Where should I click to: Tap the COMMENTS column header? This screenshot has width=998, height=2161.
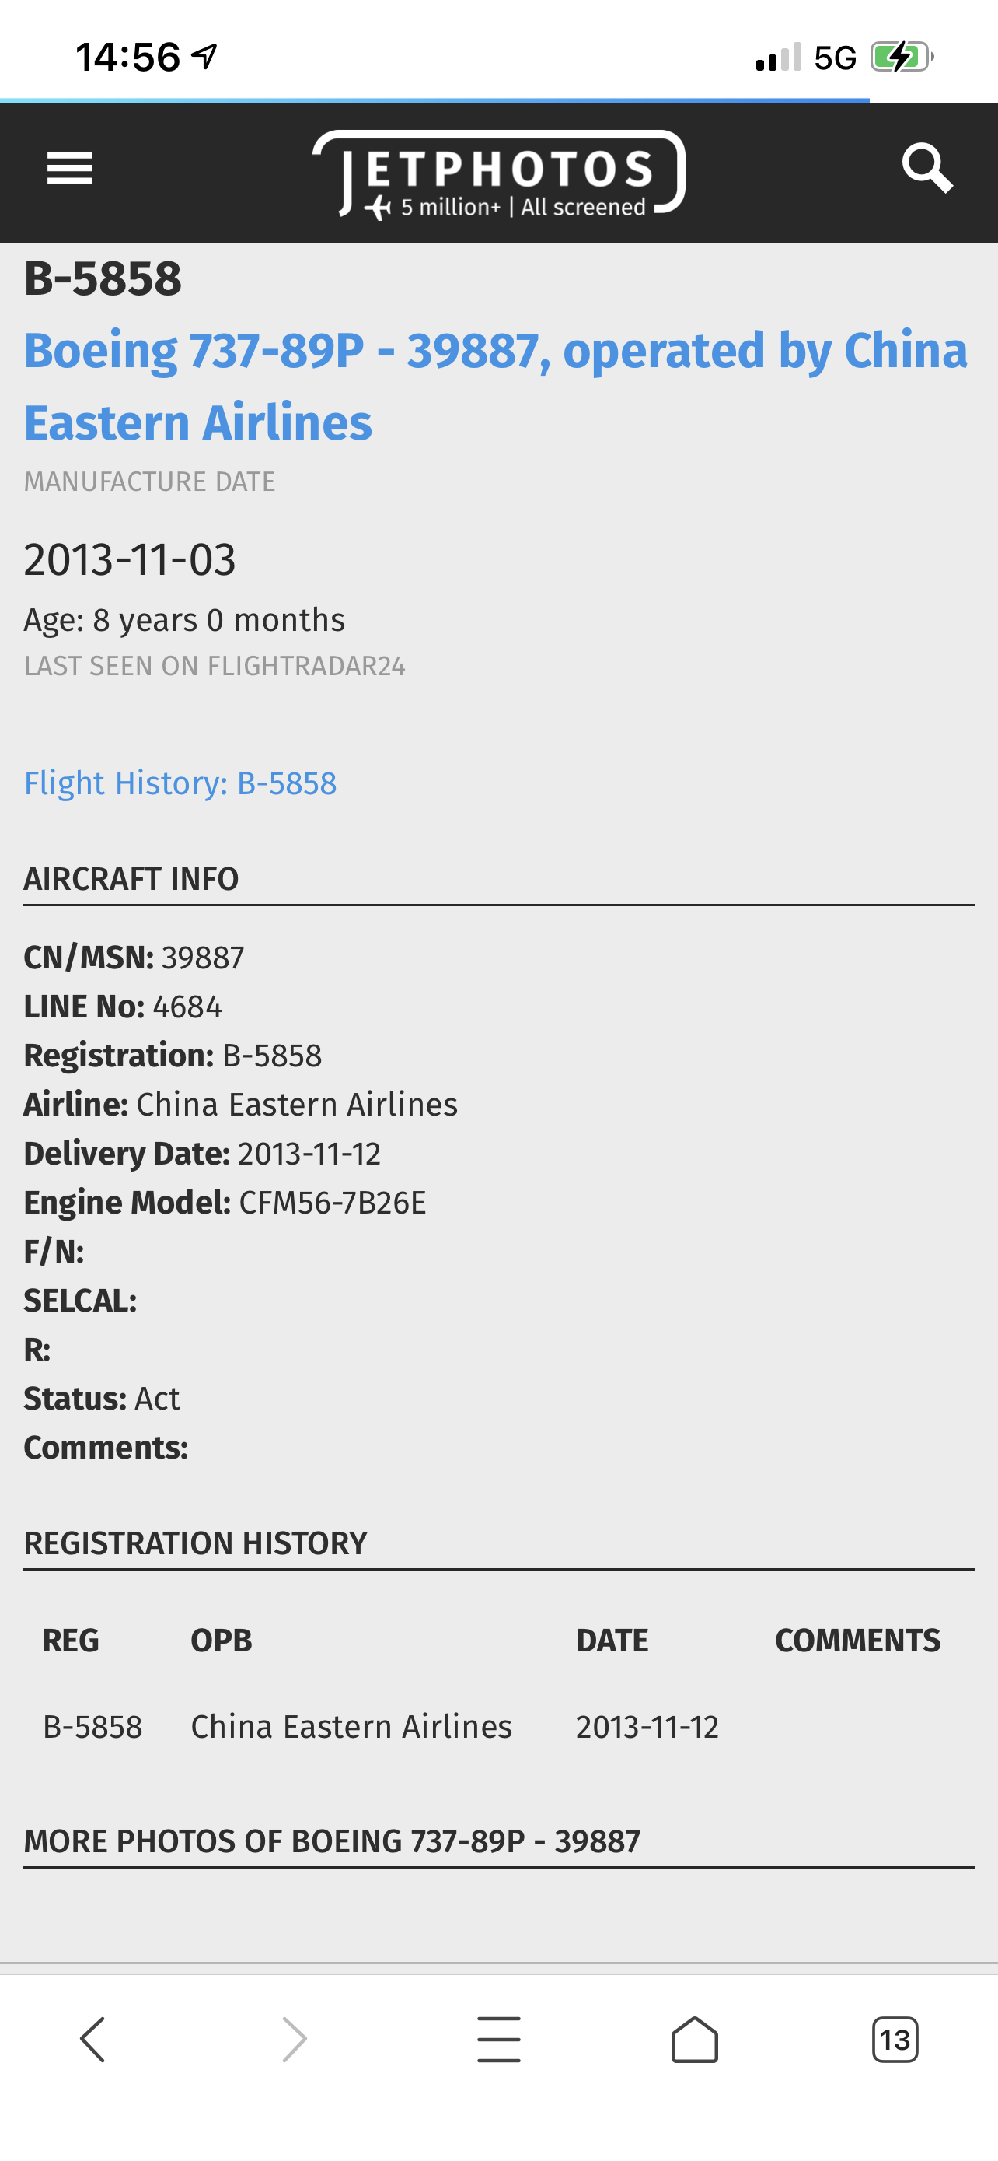coord(857,1640)
